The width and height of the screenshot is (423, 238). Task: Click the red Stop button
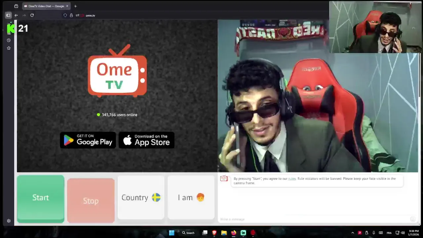coord(91,201)
